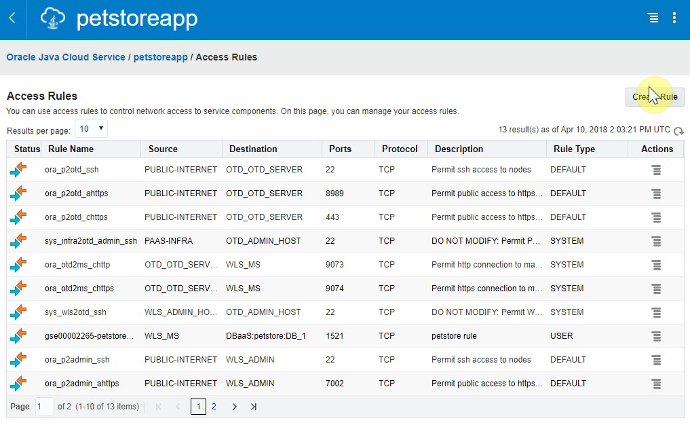The image size is (690, 425).
Task: Click status icon of ora_otd2ms_chttps
Action: coord(18,289)
